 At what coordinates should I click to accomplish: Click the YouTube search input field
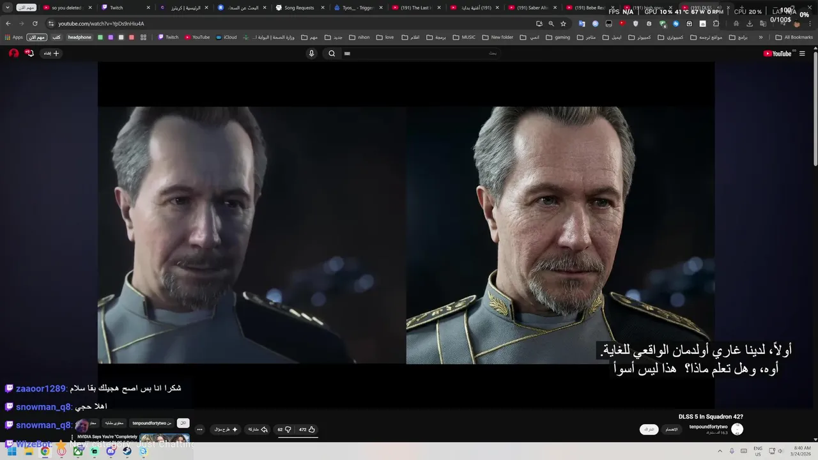coord(422,54)
